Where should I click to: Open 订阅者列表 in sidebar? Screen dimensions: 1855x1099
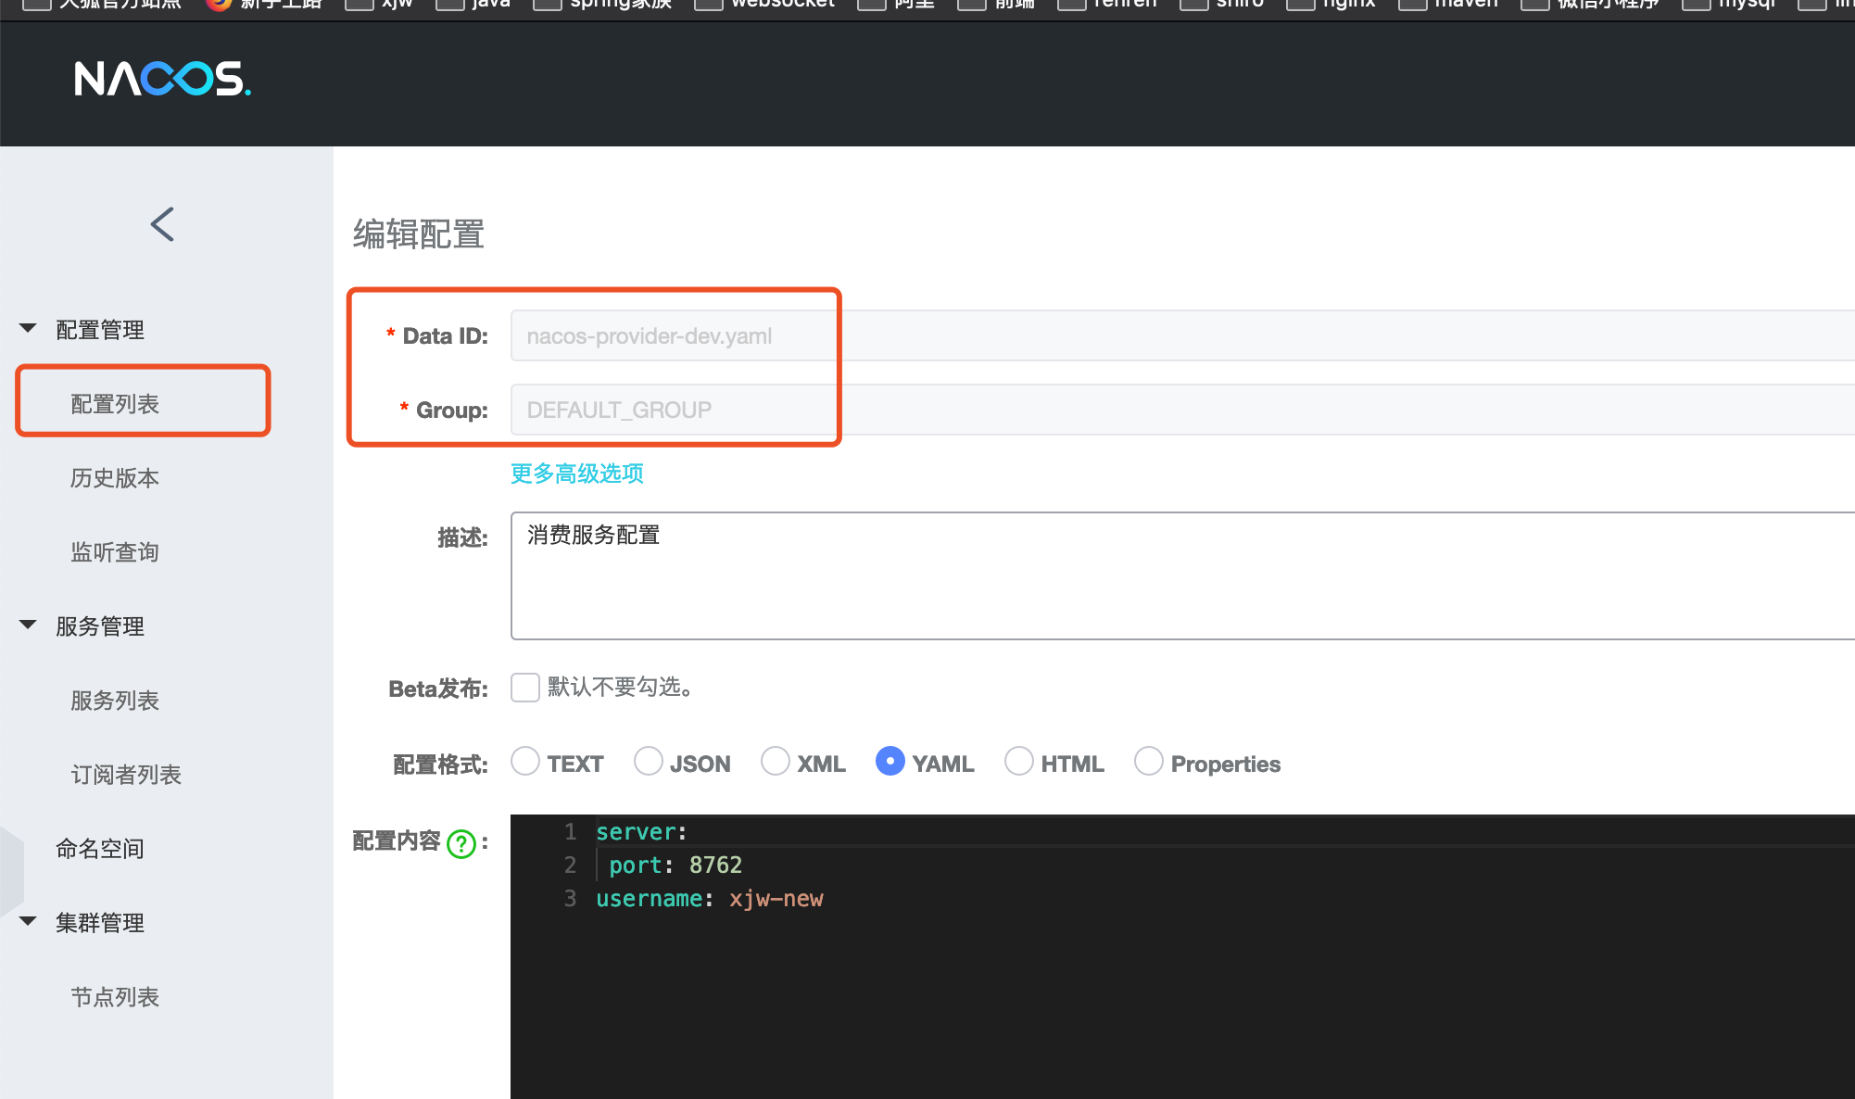[x=126, y=775]
